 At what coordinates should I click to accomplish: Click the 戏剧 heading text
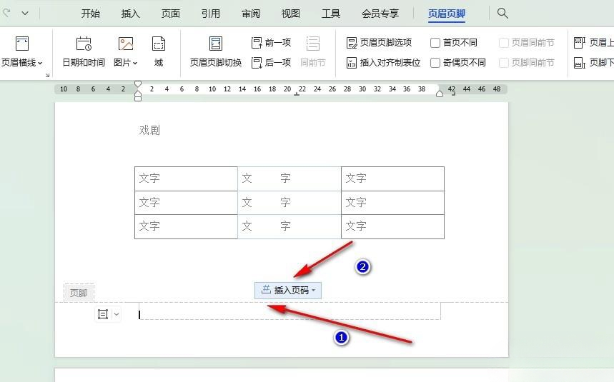pos(149,130)
